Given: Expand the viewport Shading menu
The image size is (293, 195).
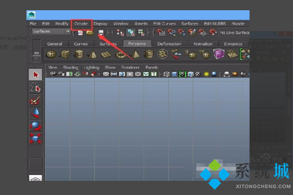Looking at the screenshot, I should (x=70, y=67).
